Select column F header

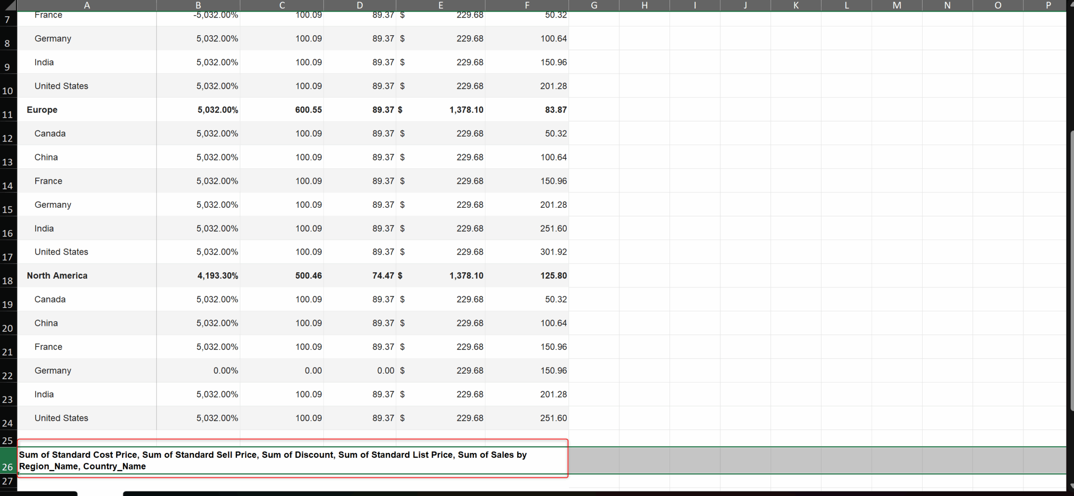(527, 5)
